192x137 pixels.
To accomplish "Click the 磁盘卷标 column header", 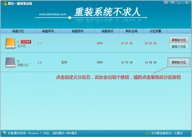I will pos(78,31).
